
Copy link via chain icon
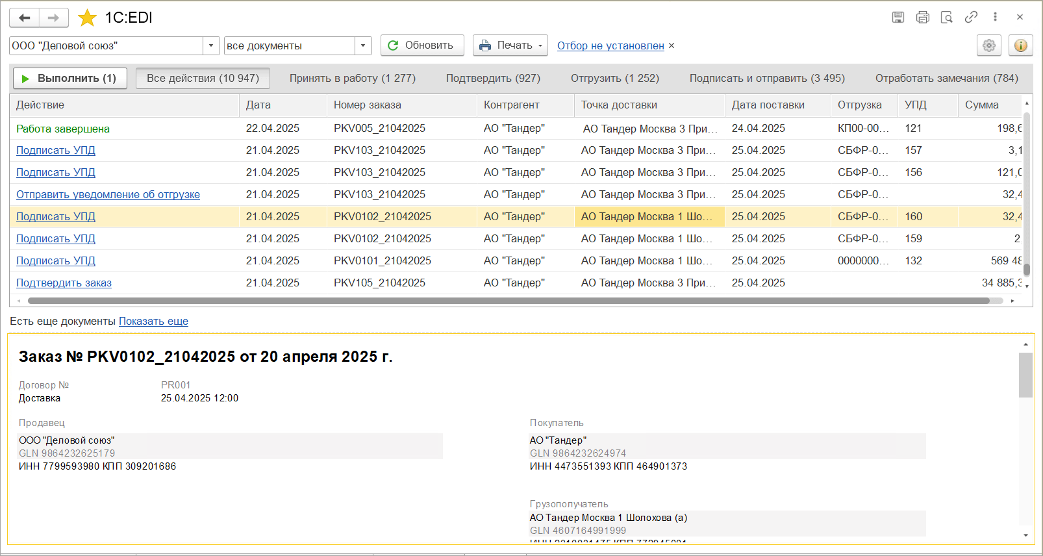pyautogui.click(x=971, y=18)
